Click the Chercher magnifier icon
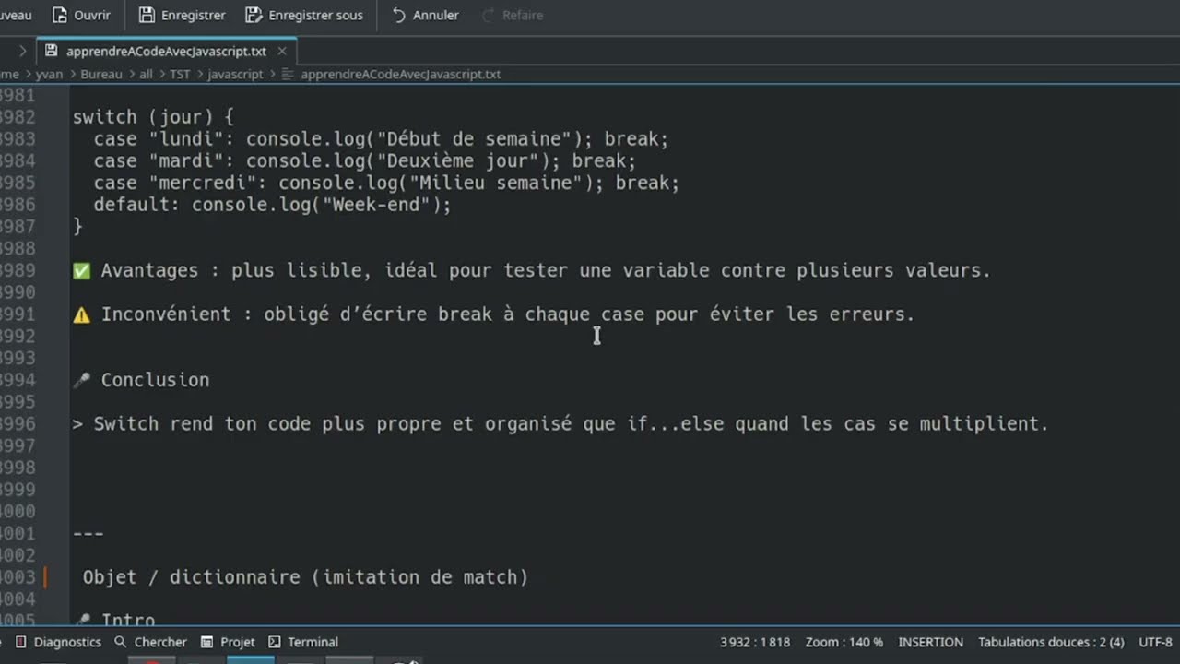The height and width of the screenshot is (664, 1180). [120, 642]
